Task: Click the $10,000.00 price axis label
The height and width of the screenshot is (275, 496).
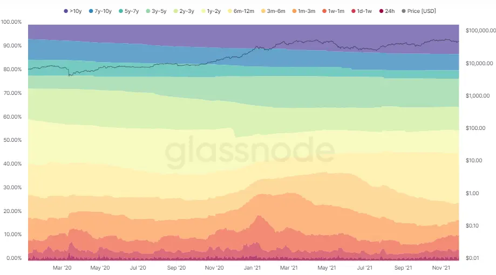Action: click(479, 63)
